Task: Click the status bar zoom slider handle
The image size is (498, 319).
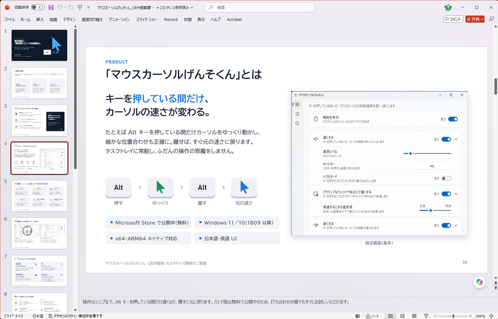Action: tap(453, 316)
